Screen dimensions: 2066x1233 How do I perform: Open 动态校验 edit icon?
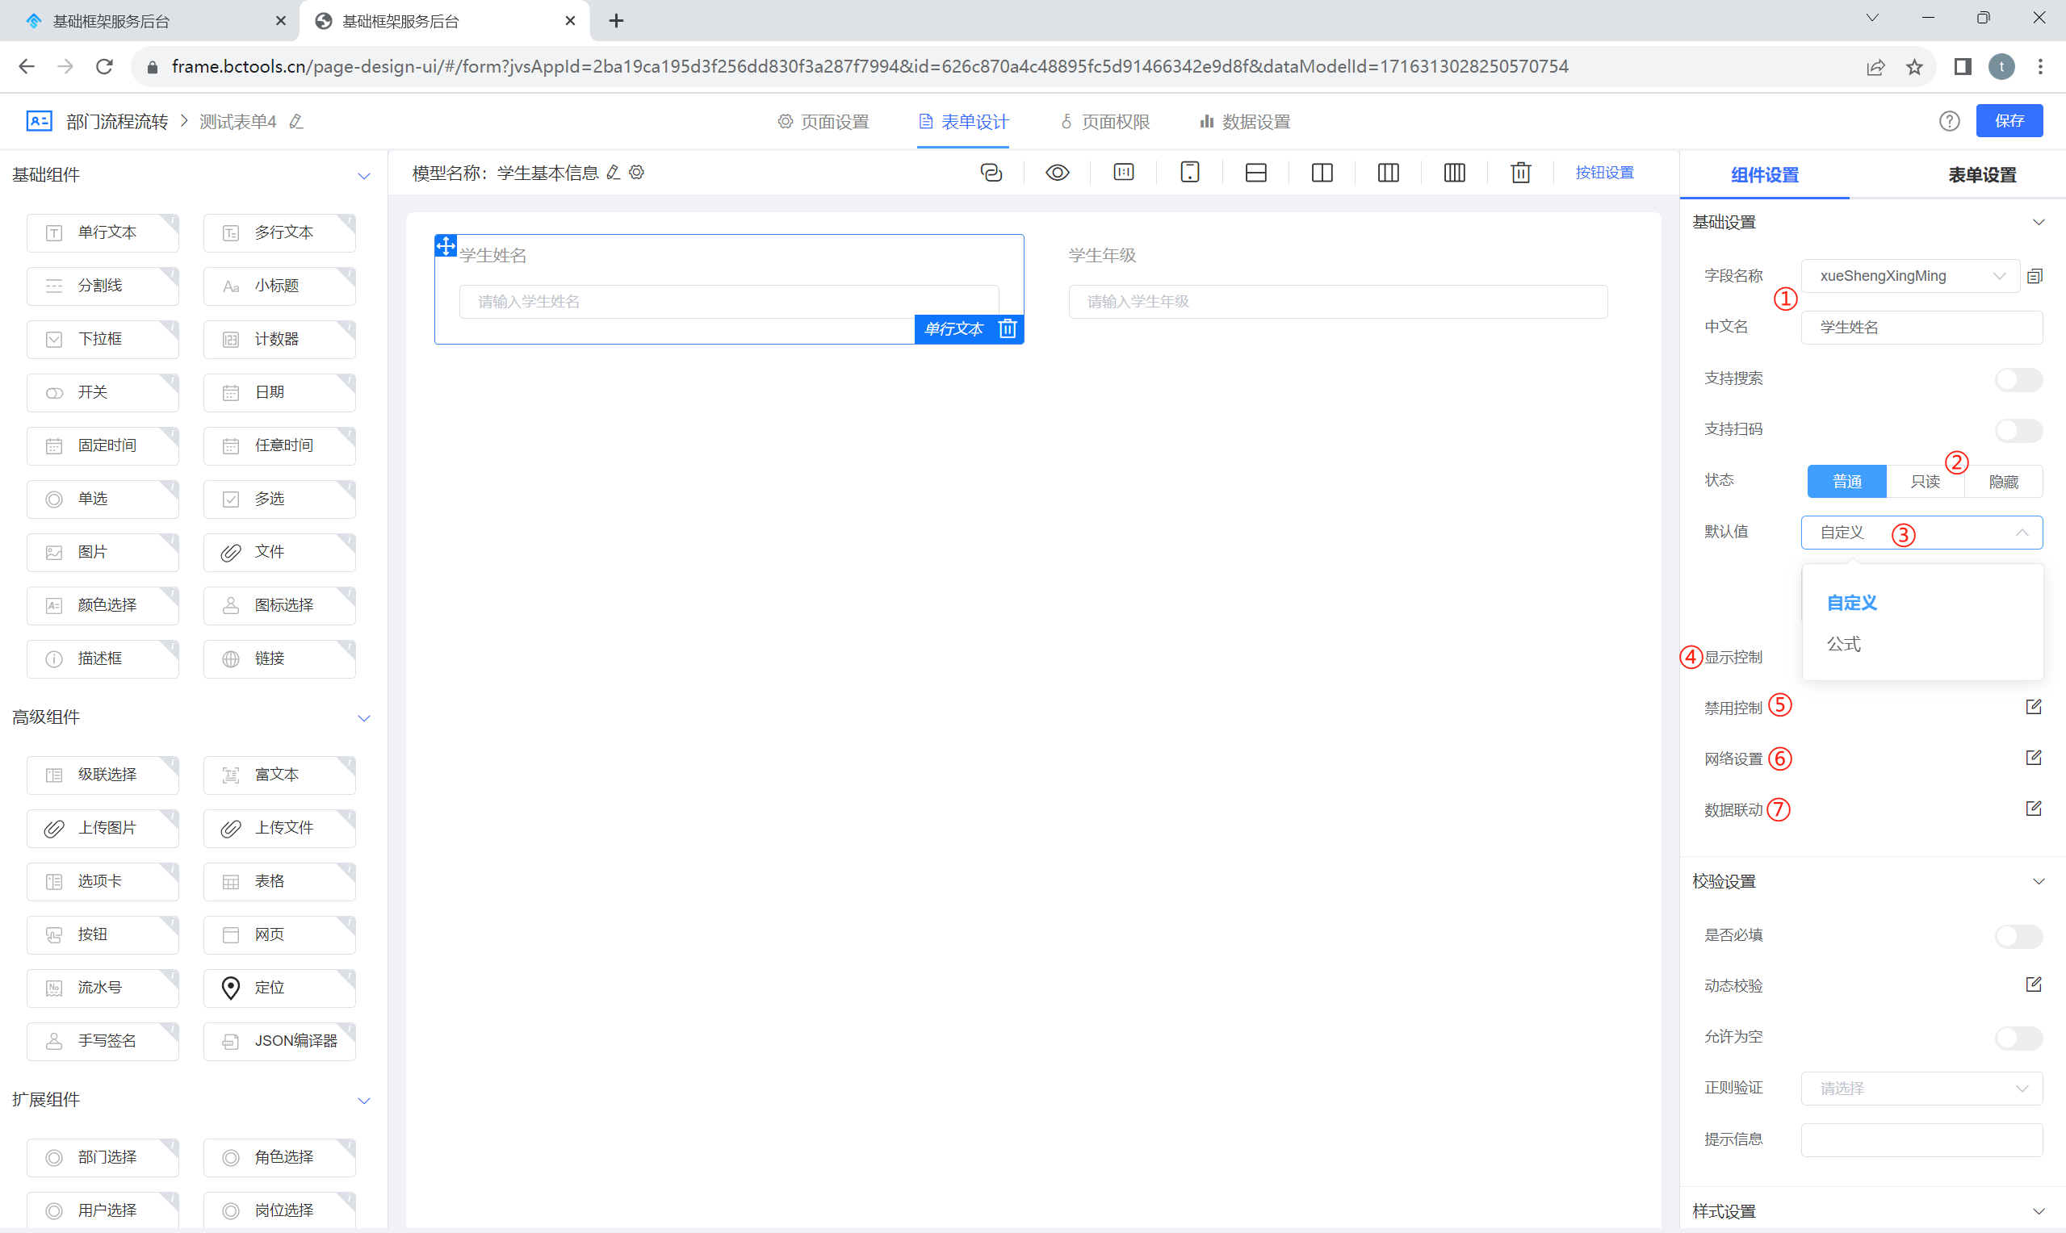pyautogui.click(x=2033, y=984)
